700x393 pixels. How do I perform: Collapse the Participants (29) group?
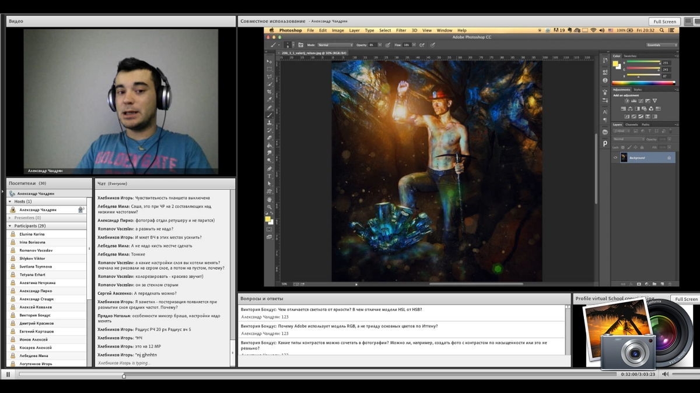(9, 226)
